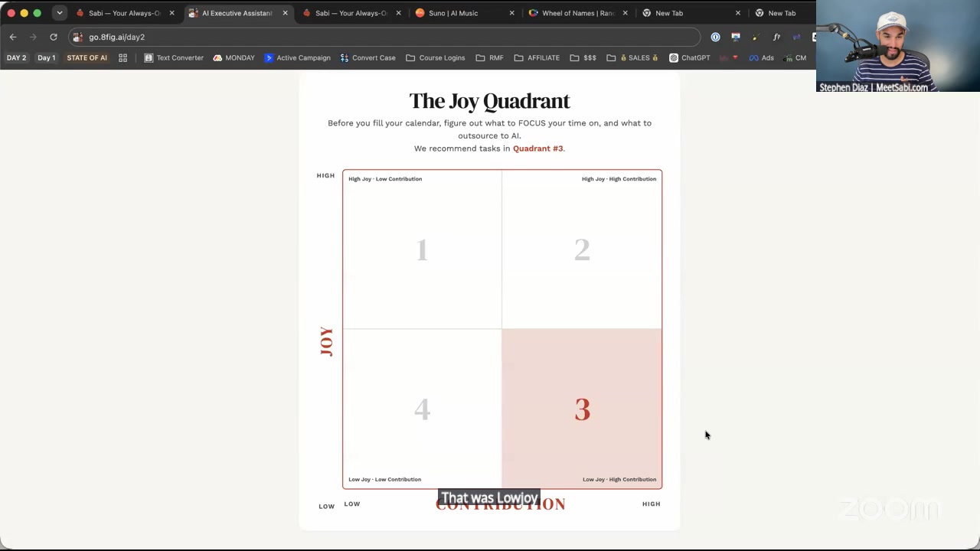Go back to the previous page
The image size is (980, 551).
tap(13, 37)
